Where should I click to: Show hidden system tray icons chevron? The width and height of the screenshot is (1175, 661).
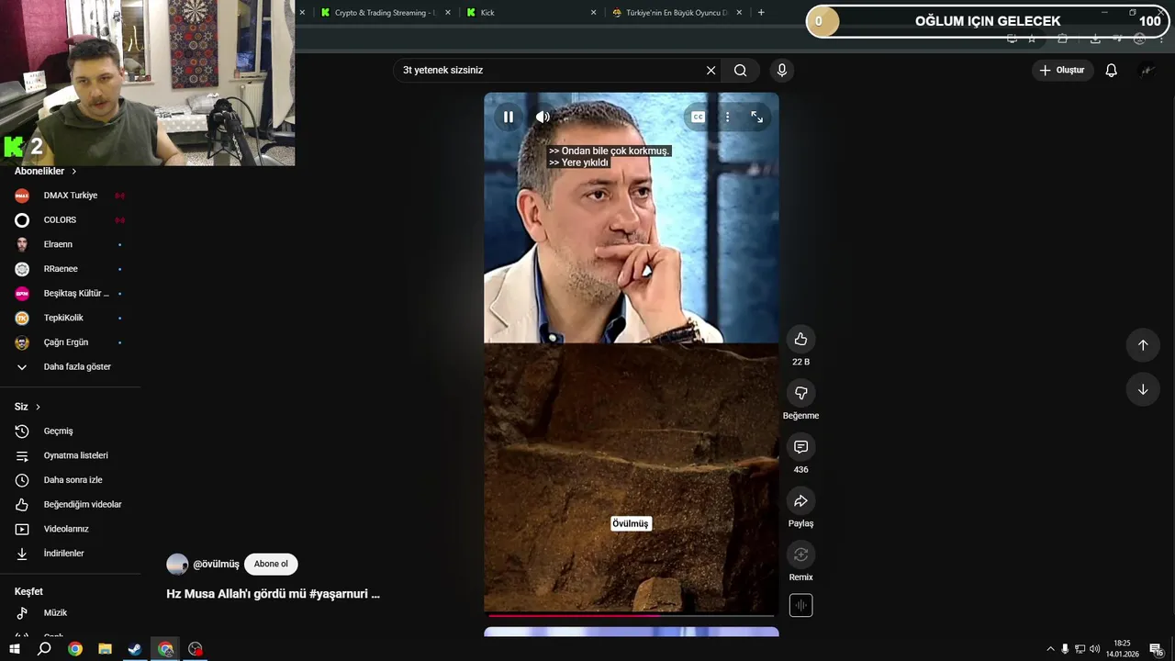(1050, 649)
